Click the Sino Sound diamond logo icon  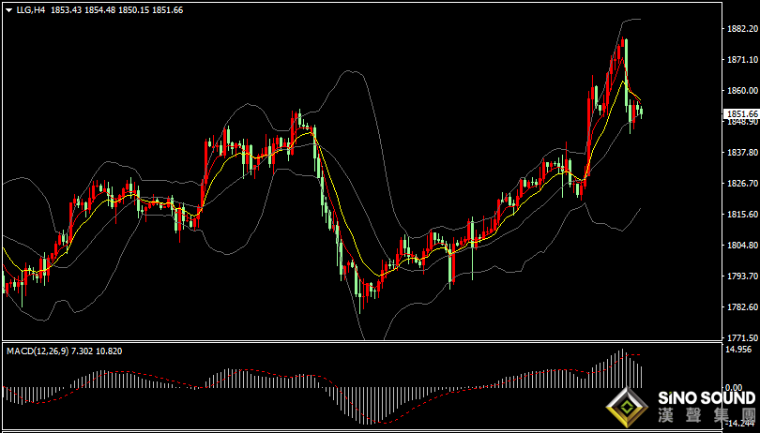click(627, 407)
